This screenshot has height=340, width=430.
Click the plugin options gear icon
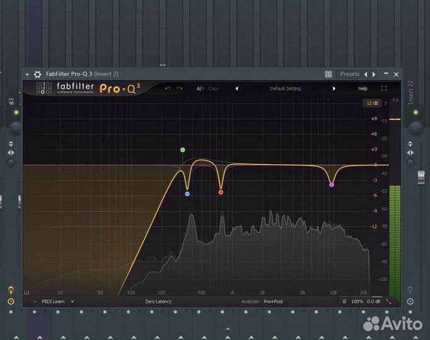[x=37, y=74]
